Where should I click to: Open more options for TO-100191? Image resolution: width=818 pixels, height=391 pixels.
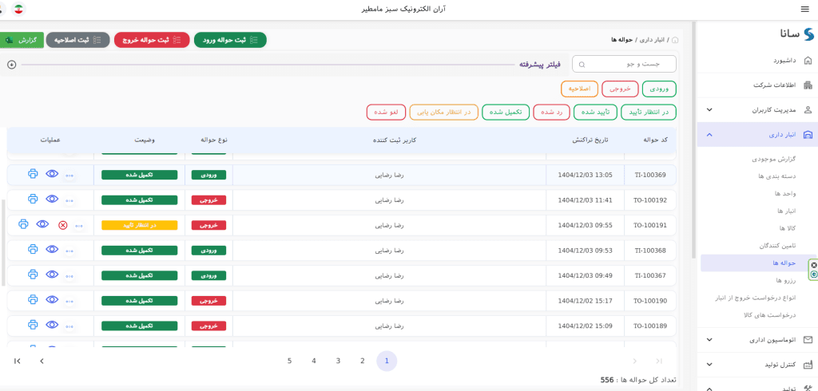click(79, 227)
